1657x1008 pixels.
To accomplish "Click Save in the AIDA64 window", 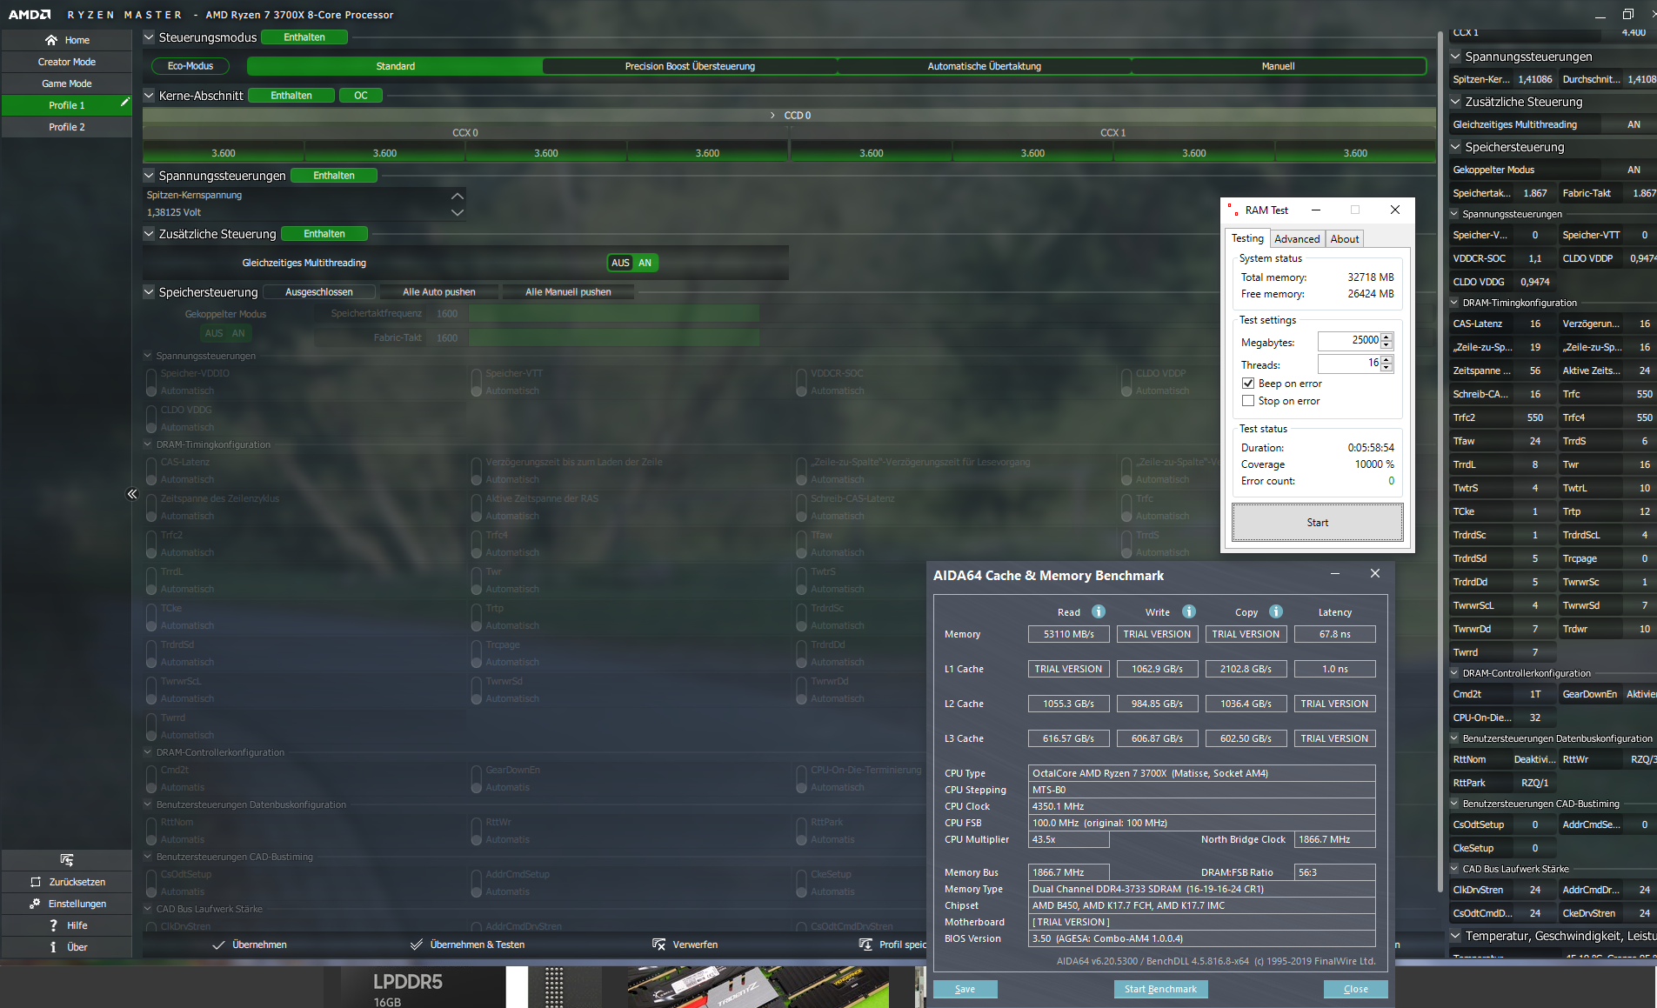I will pos(965,989).
